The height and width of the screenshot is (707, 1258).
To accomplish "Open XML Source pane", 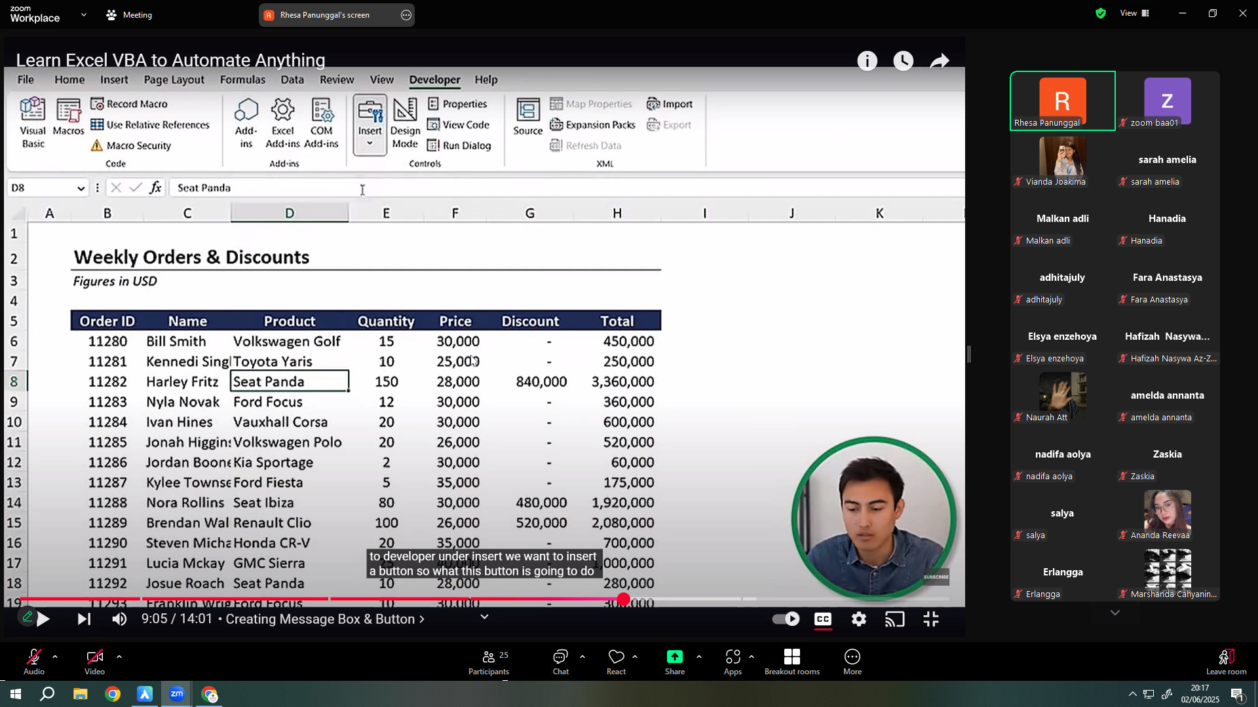I will pos(527,117).
